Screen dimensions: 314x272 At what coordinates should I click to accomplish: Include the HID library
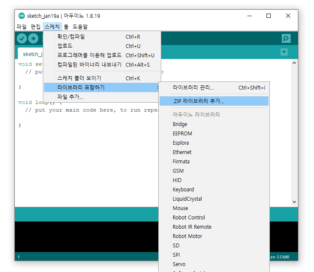click(214, 180)
